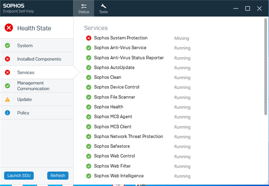
Task: Click the Sophos Anti-Virus Status Reporter name
Action: coord(129,58)
